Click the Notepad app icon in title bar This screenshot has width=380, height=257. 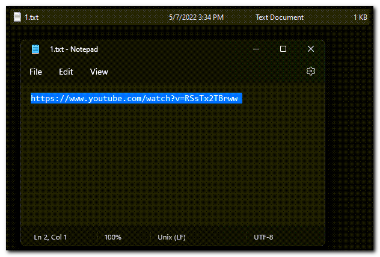(35, 49)
